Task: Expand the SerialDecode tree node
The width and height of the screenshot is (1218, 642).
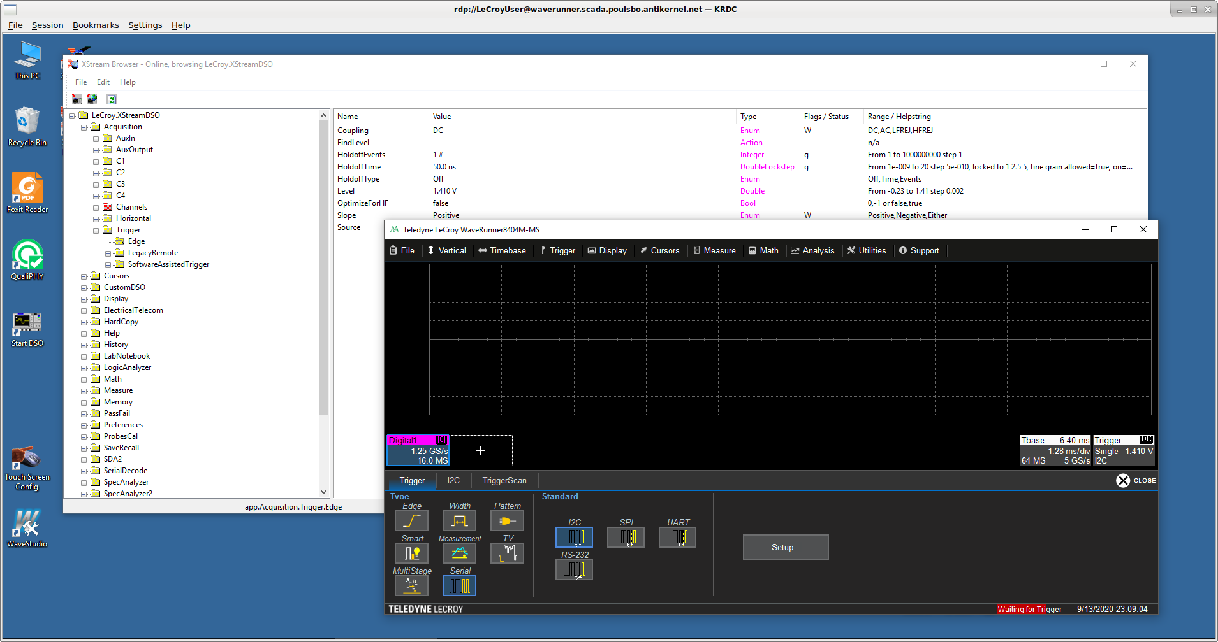Action: 84,471
